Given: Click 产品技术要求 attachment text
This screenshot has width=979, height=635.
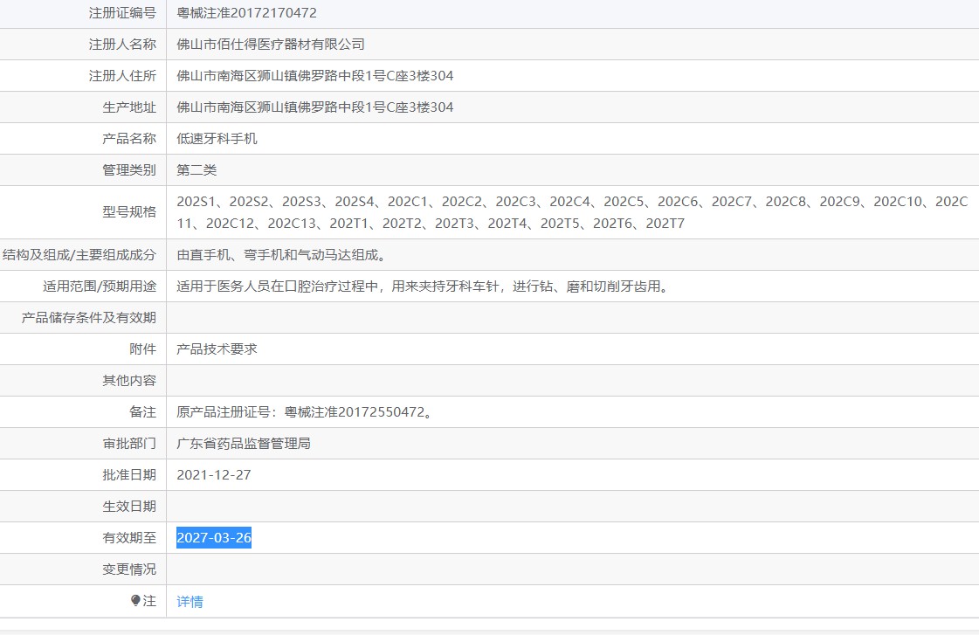Looking at the screenshot, I should click(217, 349).
